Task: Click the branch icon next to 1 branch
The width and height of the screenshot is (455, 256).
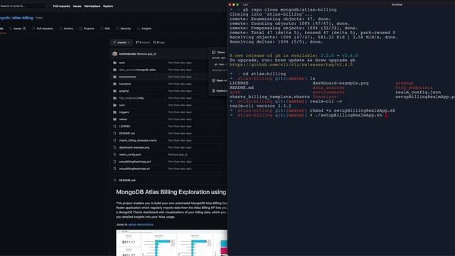Action: tap(137, 43)
